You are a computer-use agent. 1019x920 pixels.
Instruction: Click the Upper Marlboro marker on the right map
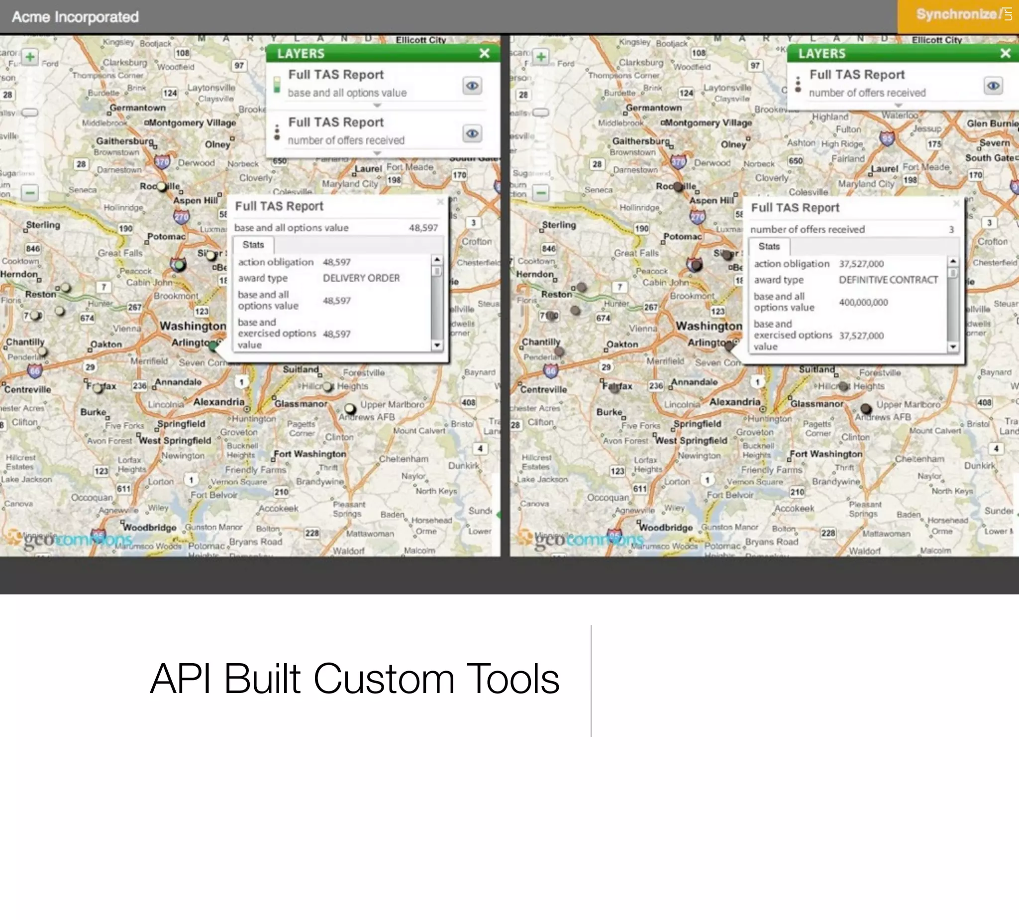[x=866, y=408]
